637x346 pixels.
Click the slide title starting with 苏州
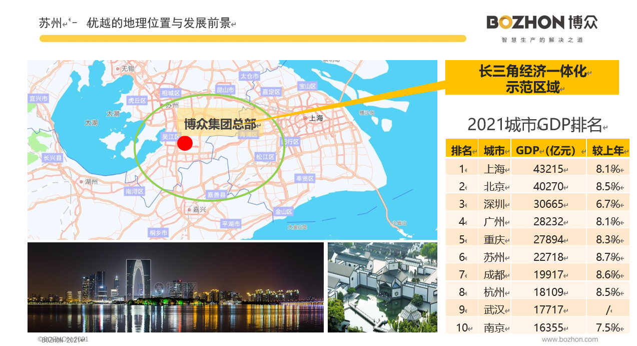point(135,23)
